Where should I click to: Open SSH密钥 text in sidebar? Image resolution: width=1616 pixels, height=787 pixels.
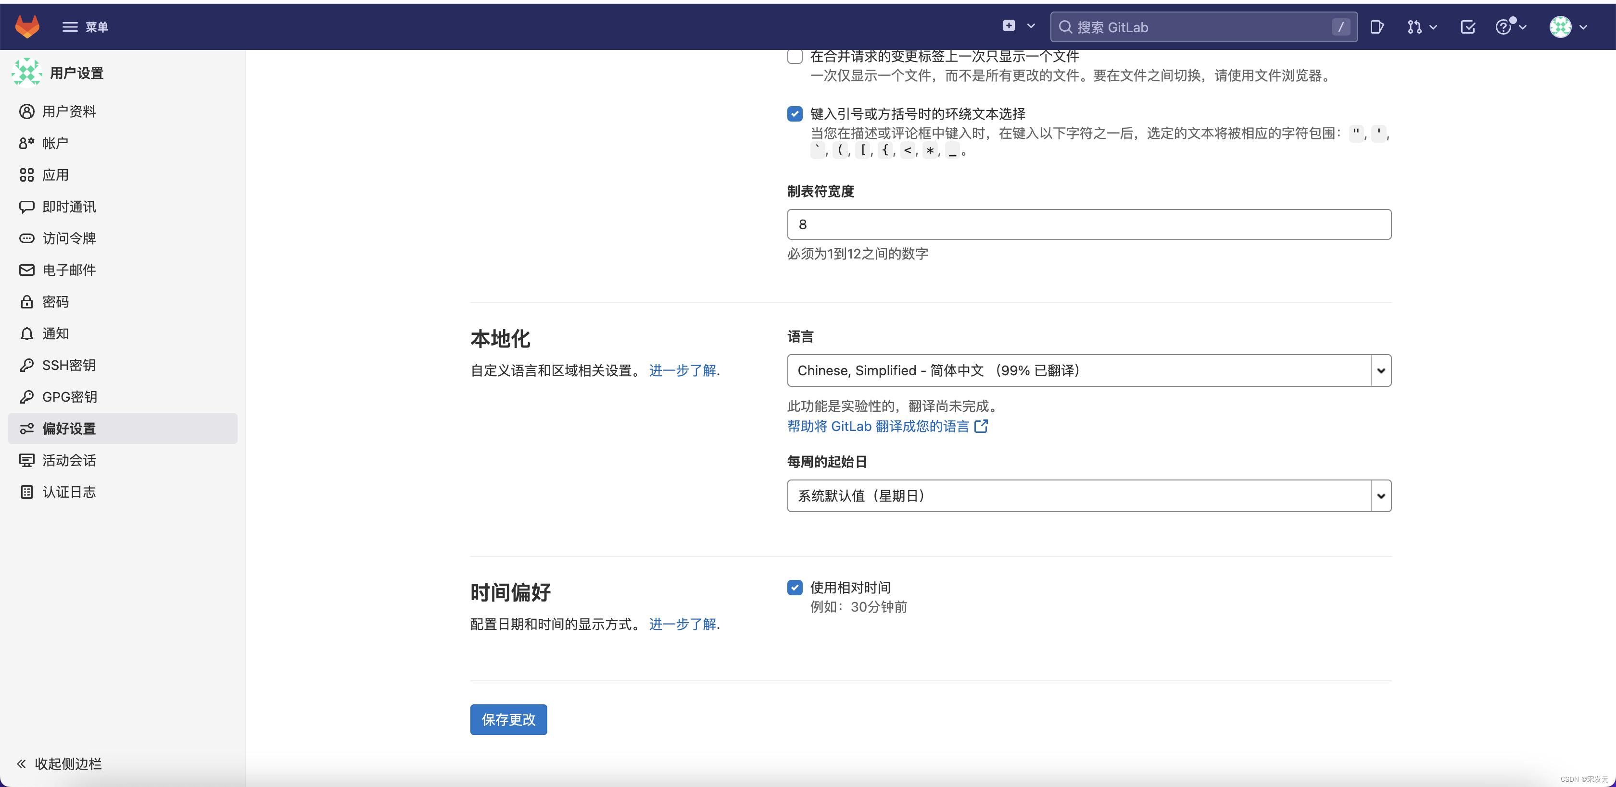[x=69, y=365]
